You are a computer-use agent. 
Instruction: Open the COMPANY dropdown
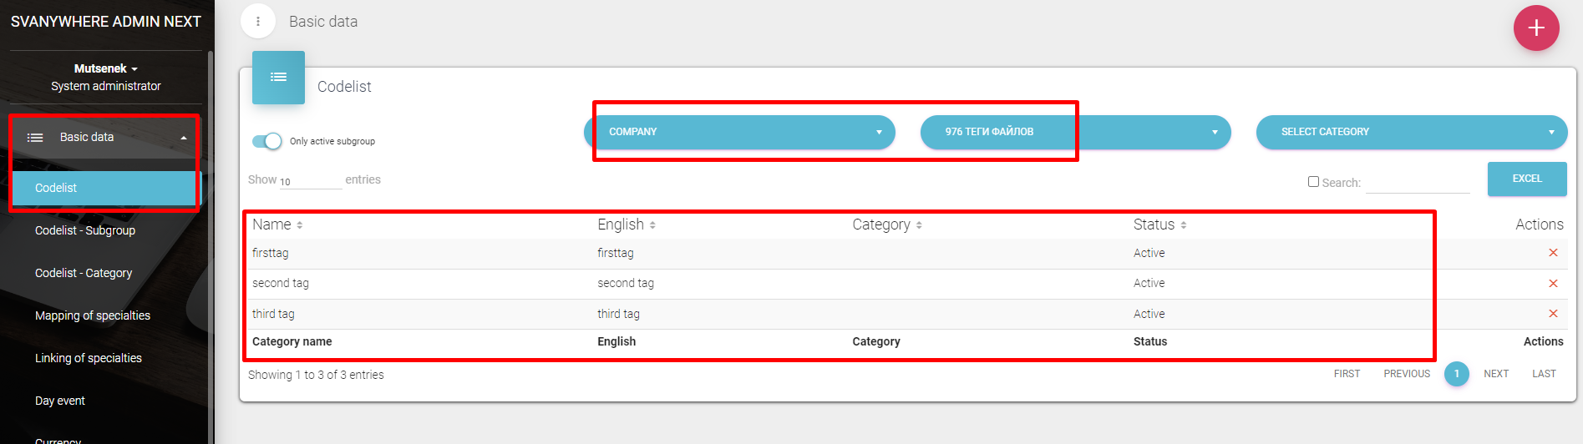739,132
